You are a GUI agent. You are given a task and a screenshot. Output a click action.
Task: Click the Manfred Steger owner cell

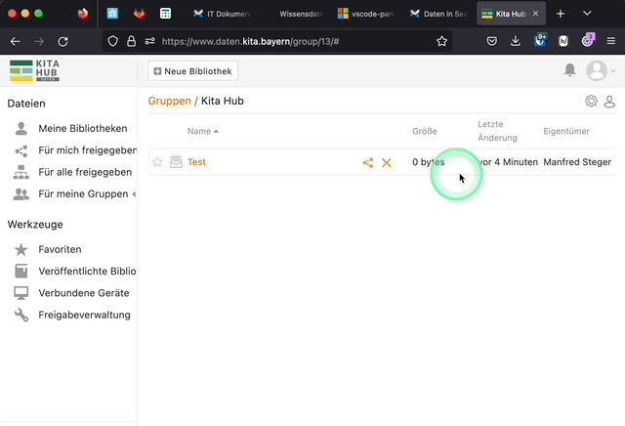577,162
